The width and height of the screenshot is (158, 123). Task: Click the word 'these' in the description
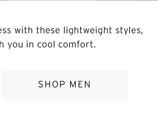[x=48, y=30]
